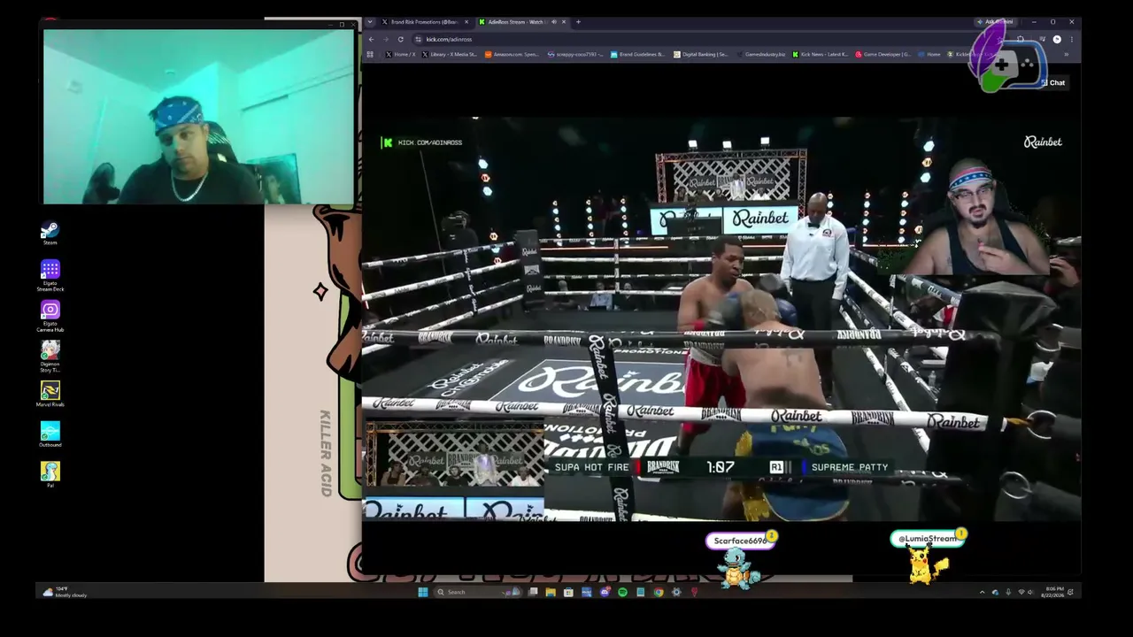Open the Game Developer bookmark

[x=883, y=55]
